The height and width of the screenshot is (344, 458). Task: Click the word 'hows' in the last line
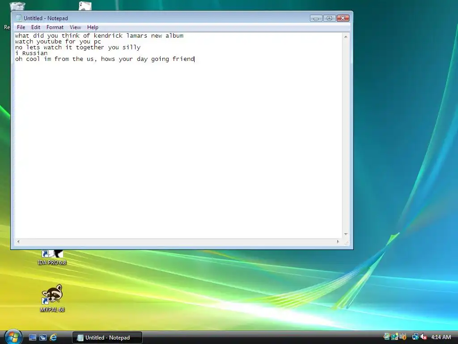(108, 59)
